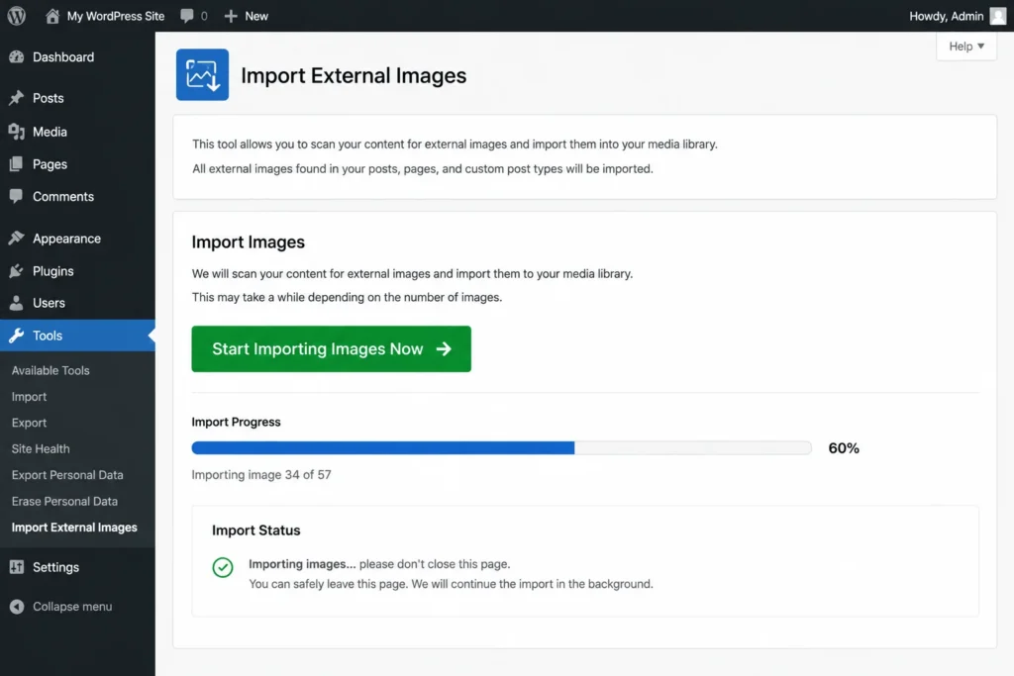
Task: Click Start Importing Images Now button
Action: pyautogui.click(x=331, y=349)
